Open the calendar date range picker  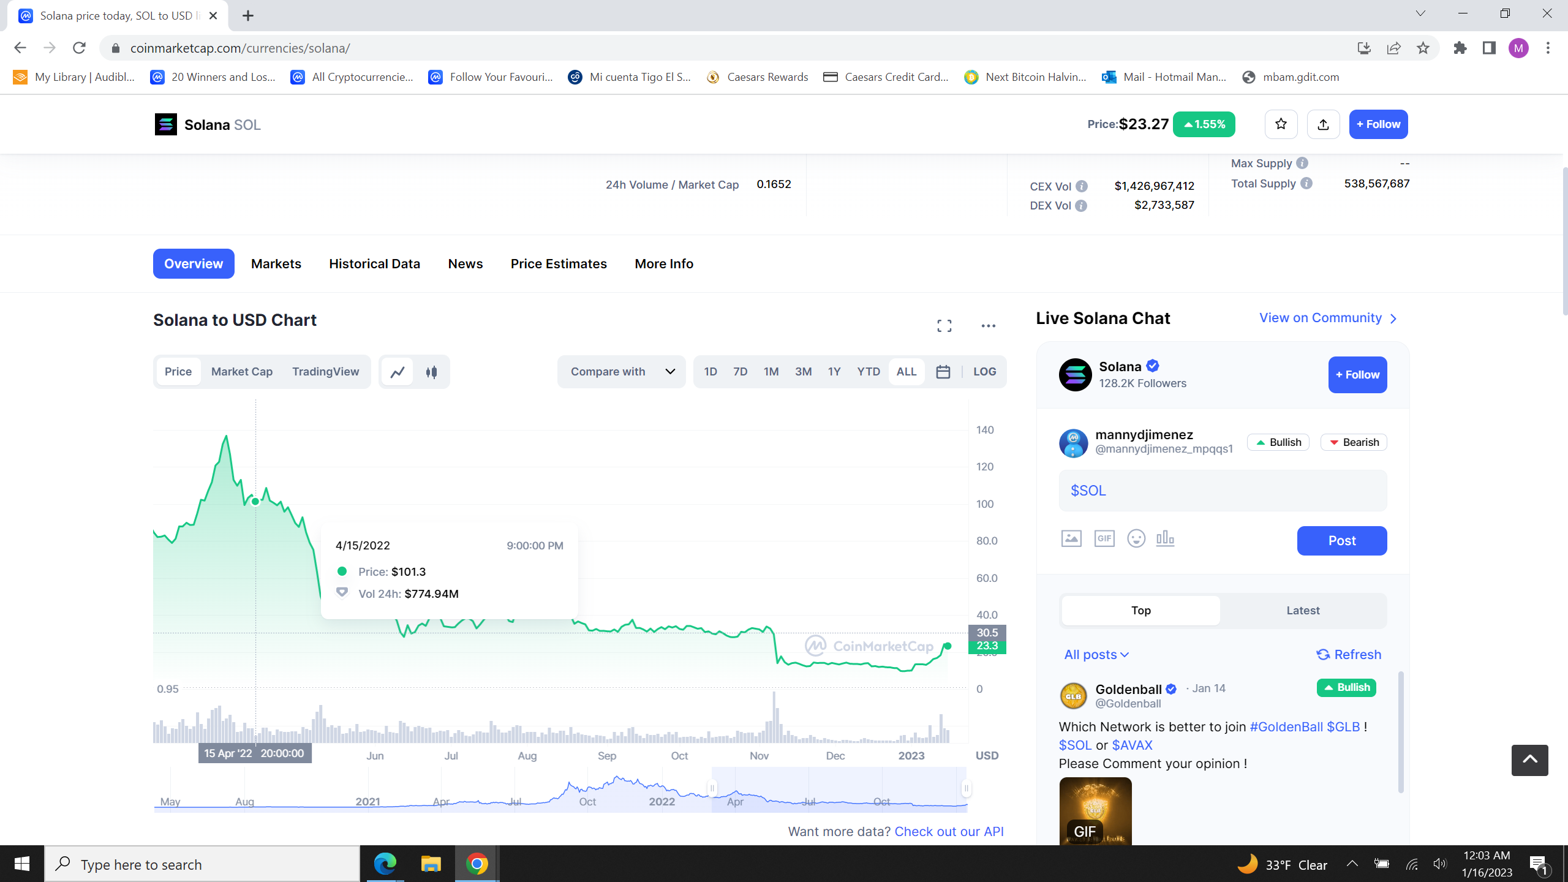tap(943, 372)
